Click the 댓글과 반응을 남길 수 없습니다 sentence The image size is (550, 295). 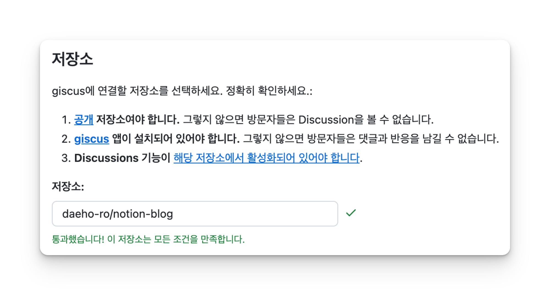point(428,139)
